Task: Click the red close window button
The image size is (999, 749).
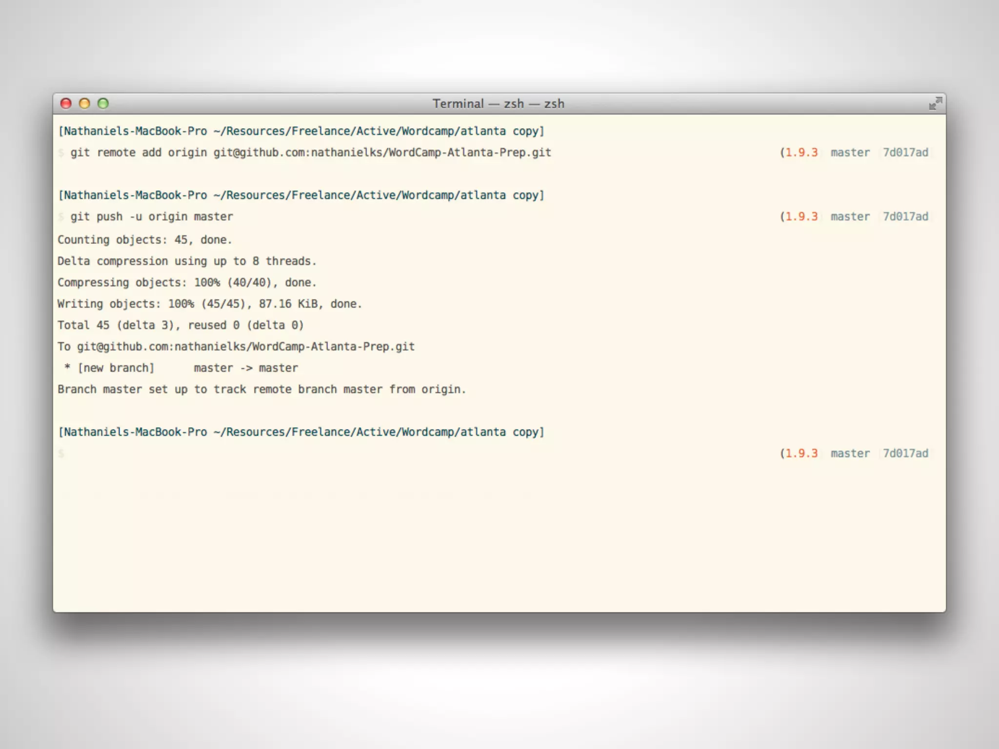Action: 66,103
